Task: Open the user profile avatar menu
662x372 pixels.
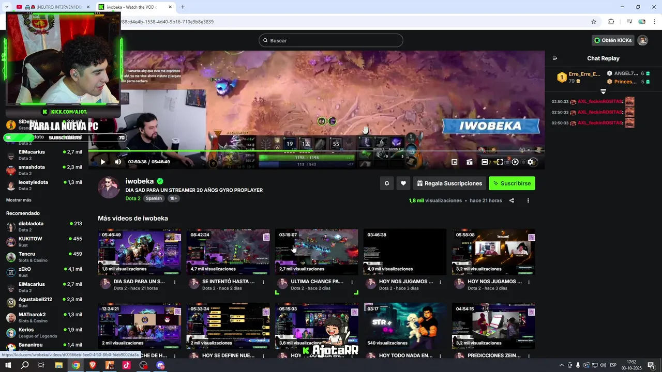Action: (x=642, y=40)
